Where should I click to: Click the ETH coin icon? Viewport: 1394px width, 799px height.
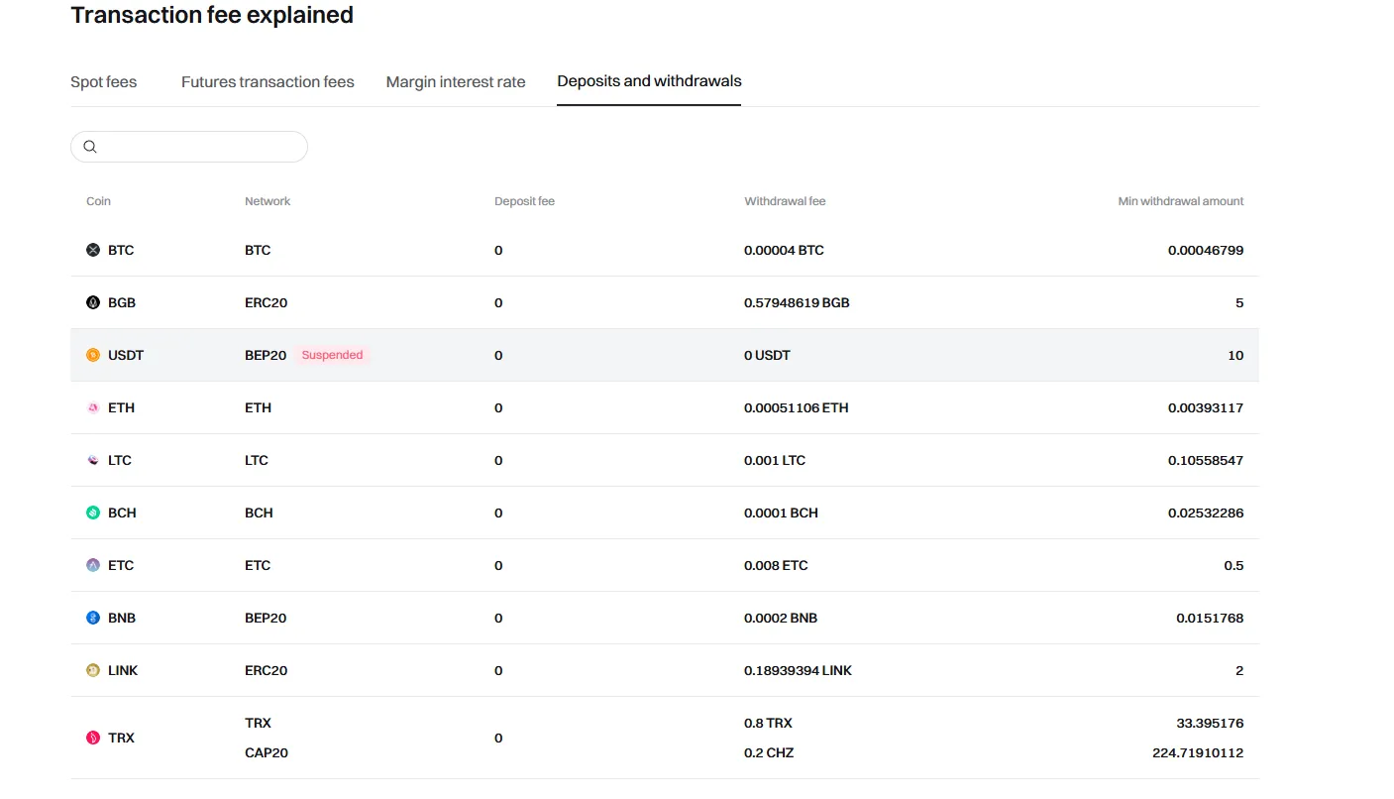click(x=93, y=407)
